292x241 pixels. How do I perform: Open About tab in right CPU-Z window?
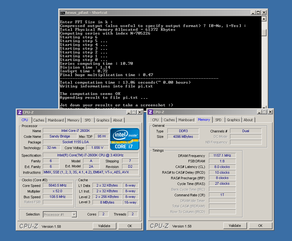click(x=248, y=120)
